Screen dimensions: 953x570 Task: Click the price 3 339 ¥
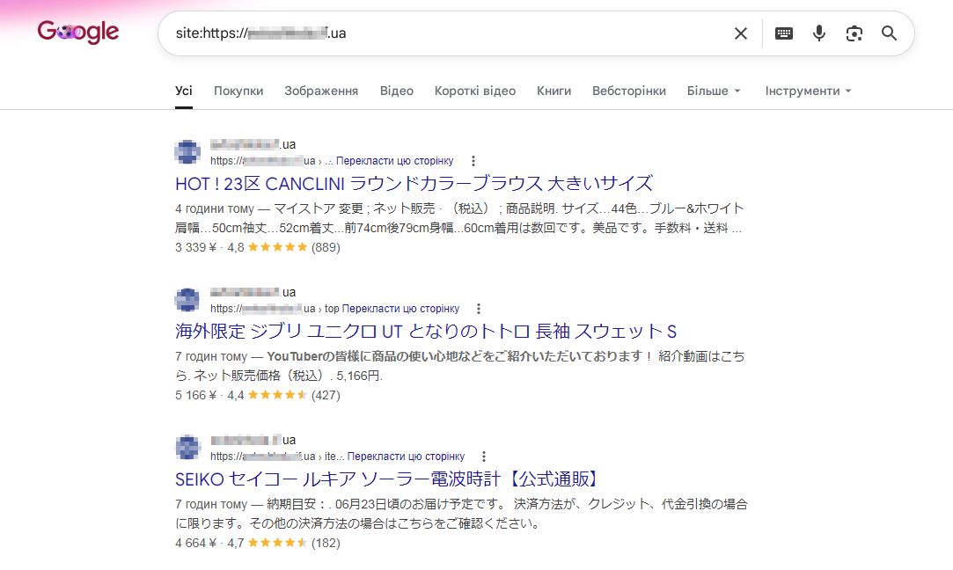pyautogui.click(x=195, y=247)
